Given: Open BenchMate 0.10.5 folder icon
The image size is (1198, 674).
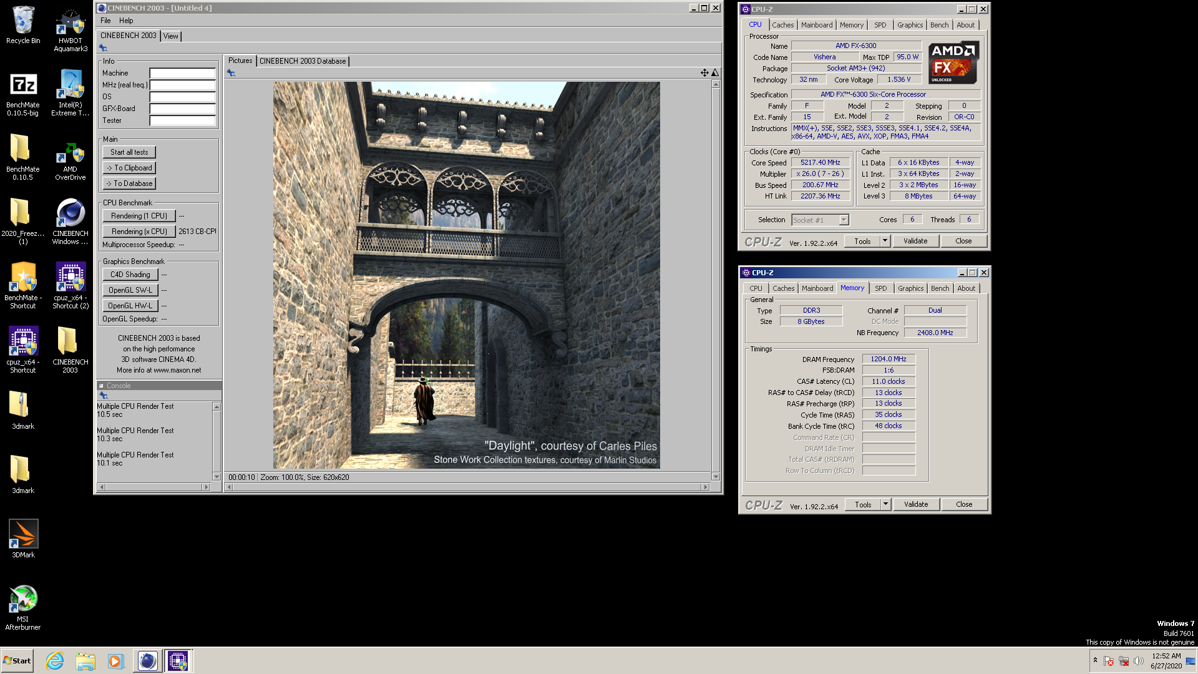Looking at the screenshot, I should coord(23,157).
